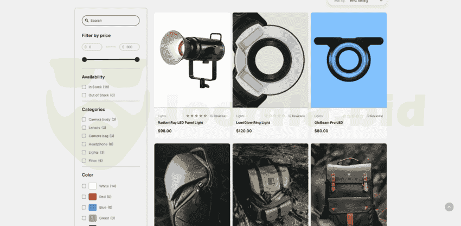Click into the Search text field
Viewport: 461px width, 226px height.
[113, 21]
